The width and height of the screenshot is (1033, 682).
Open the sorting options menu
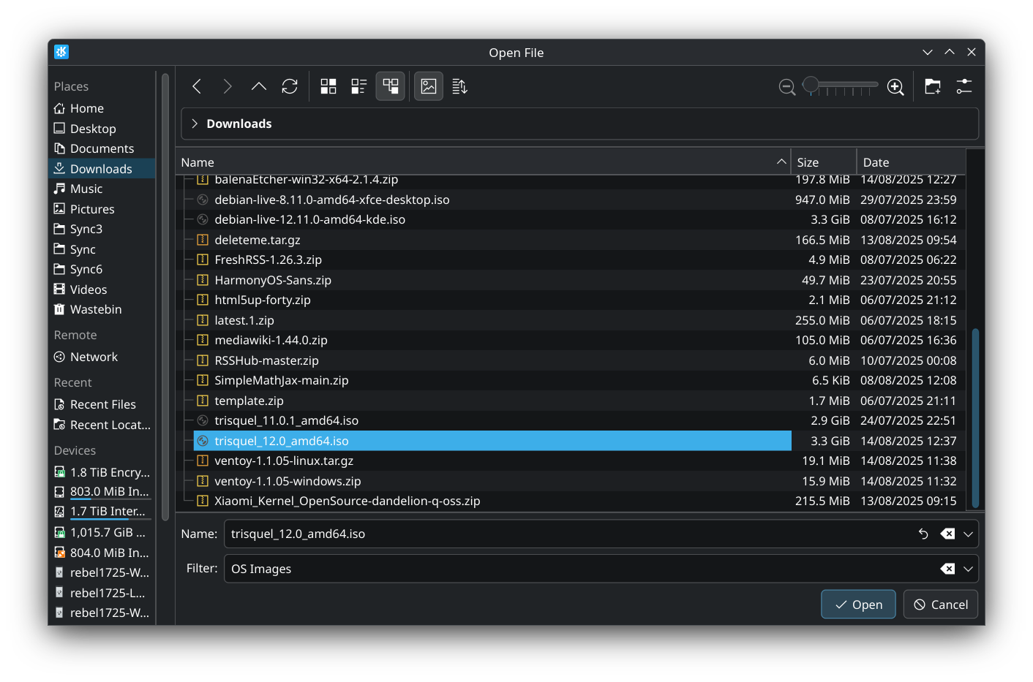click(459, 87)
